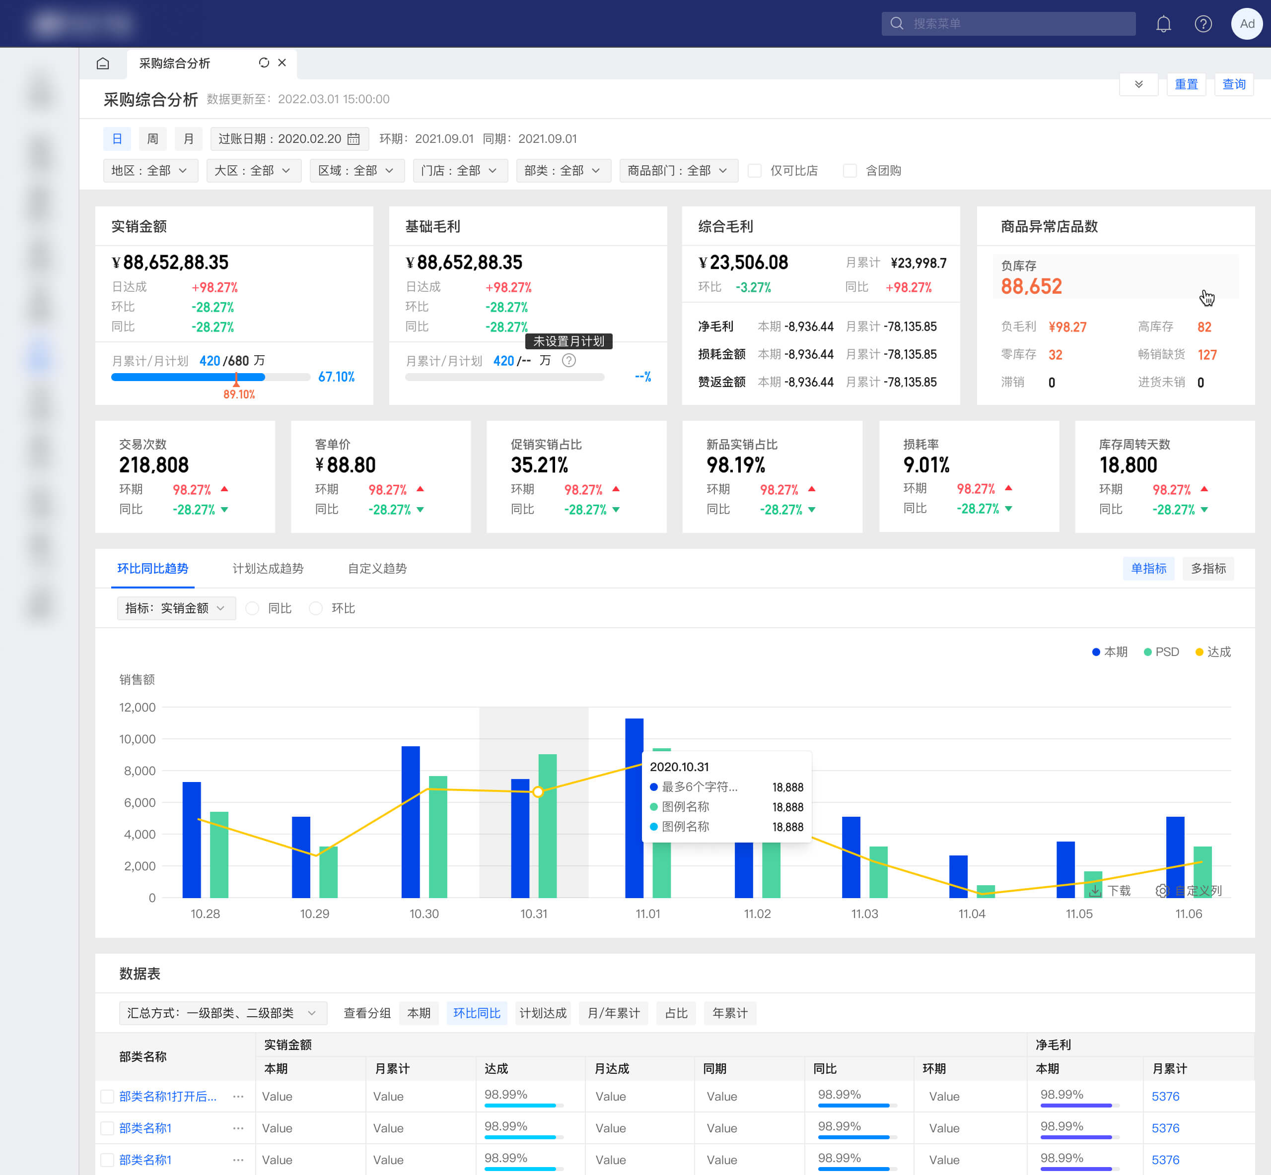Go to the home tab icon
Image resolution: width=1271 pixels, height=1175 pixels.
point(103,64)
